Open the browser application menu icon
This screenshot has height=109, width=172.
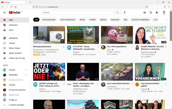coord(169,7)
